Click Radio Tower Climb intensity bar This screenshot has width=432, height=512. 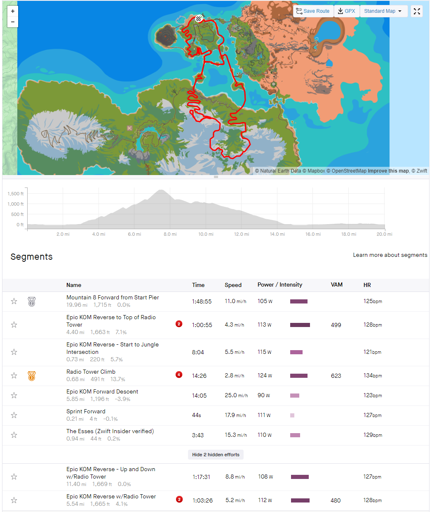tap(299, 376)
